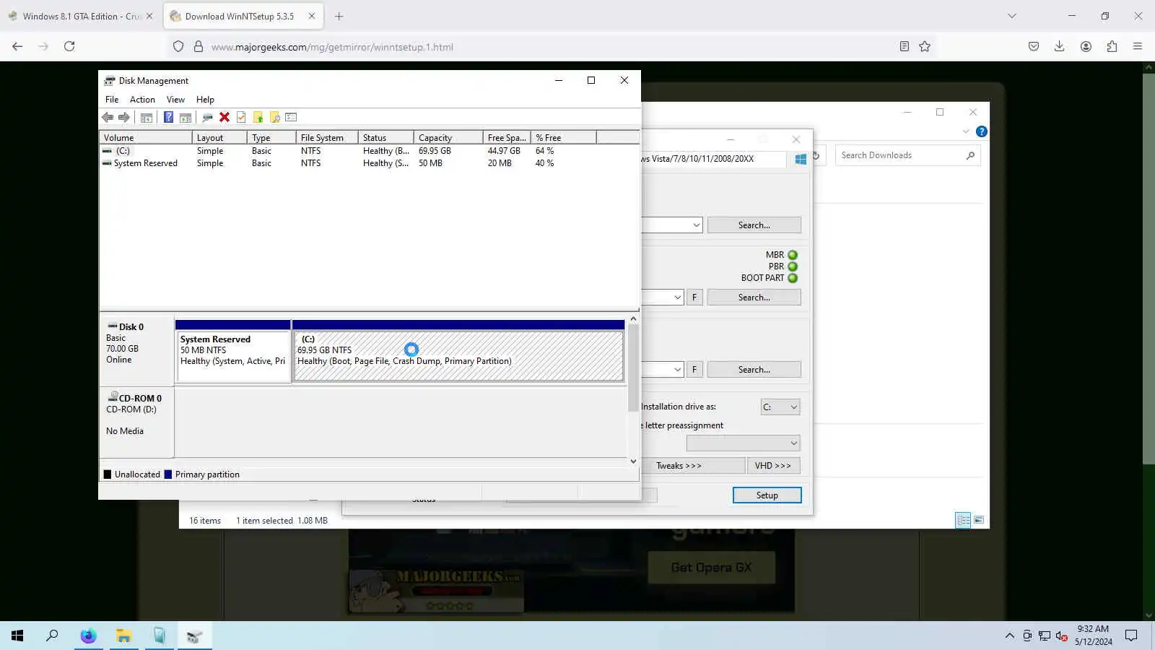Click the folder with magnifier toolbar icon
Viewport: 1155px width, 650px height.
(x=274, y=117)
